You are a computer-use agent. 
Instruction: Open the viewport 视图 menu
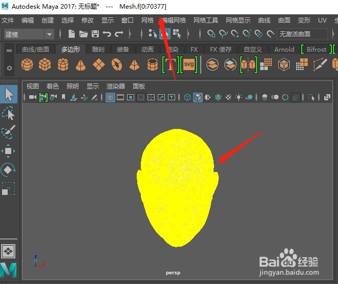33,86
